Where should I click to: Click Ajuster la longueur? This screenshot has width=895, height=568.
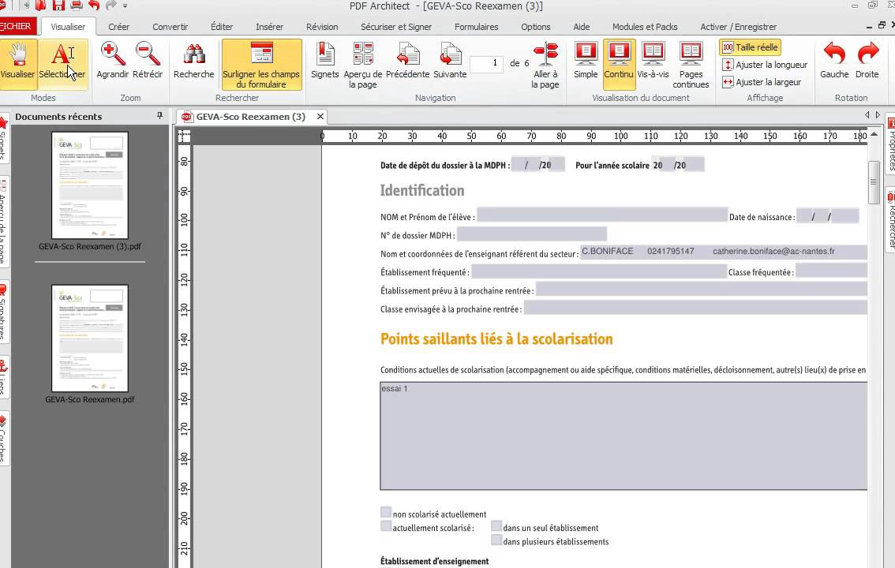765,65
